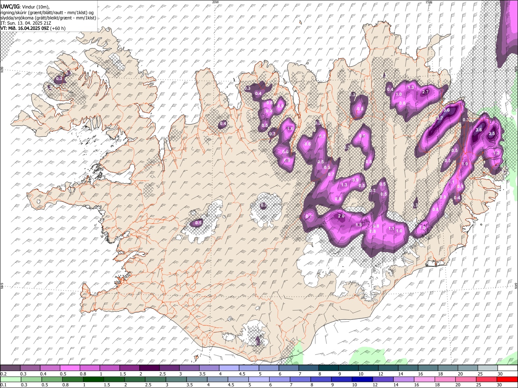The image size is (518, 388).
Task: Pick the red rain legend swatch after 30
Action: (508, 380)
